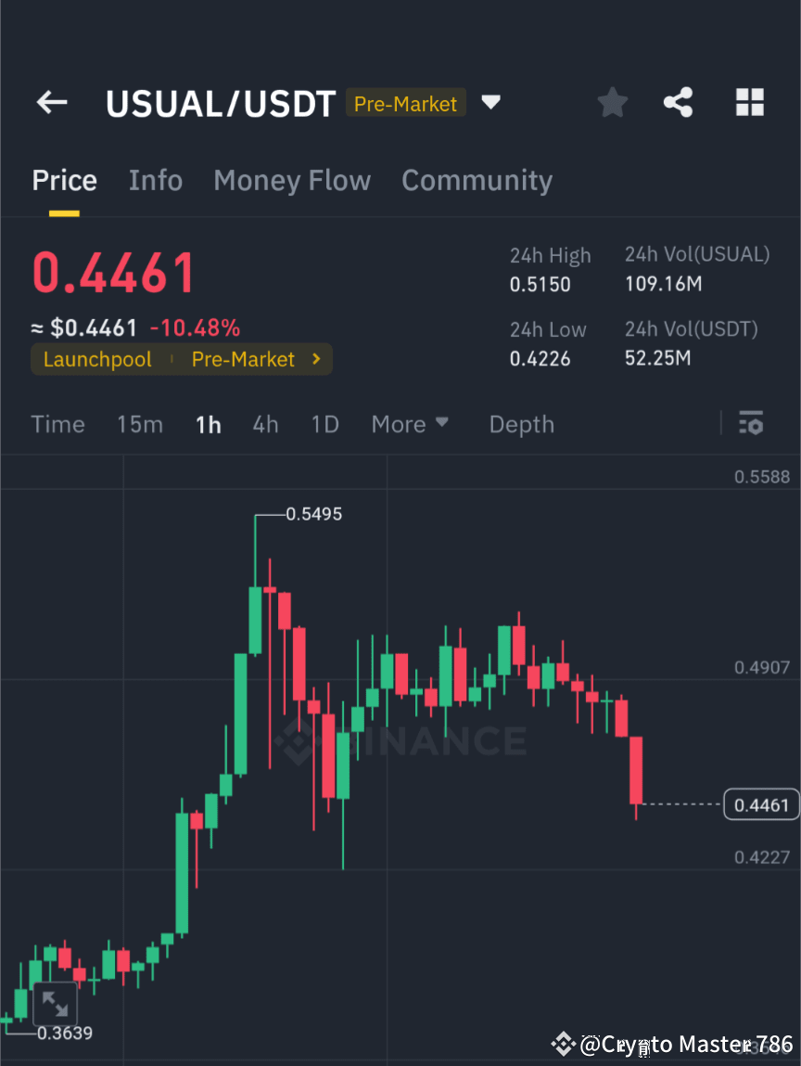Image resolution: width=801 pixels, height=1066 pixels.
Task: Select the Info section
Action: click(x=155, y=180)
